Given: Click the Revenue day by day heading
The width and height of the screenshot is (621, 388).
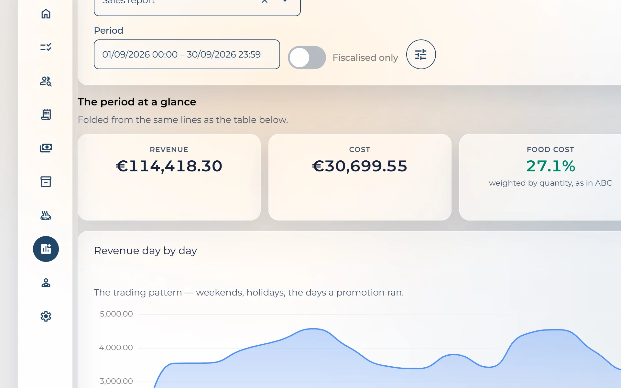Looking at the screenshot, I should tap(146, 251).
